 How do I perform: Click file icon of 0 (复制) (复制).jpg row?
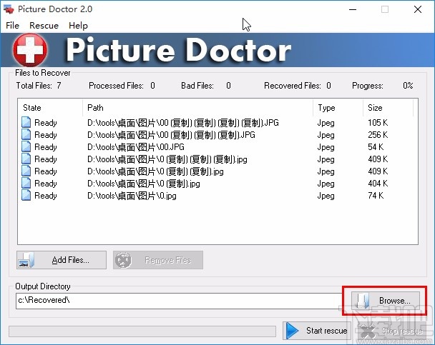tap(26, 171)
